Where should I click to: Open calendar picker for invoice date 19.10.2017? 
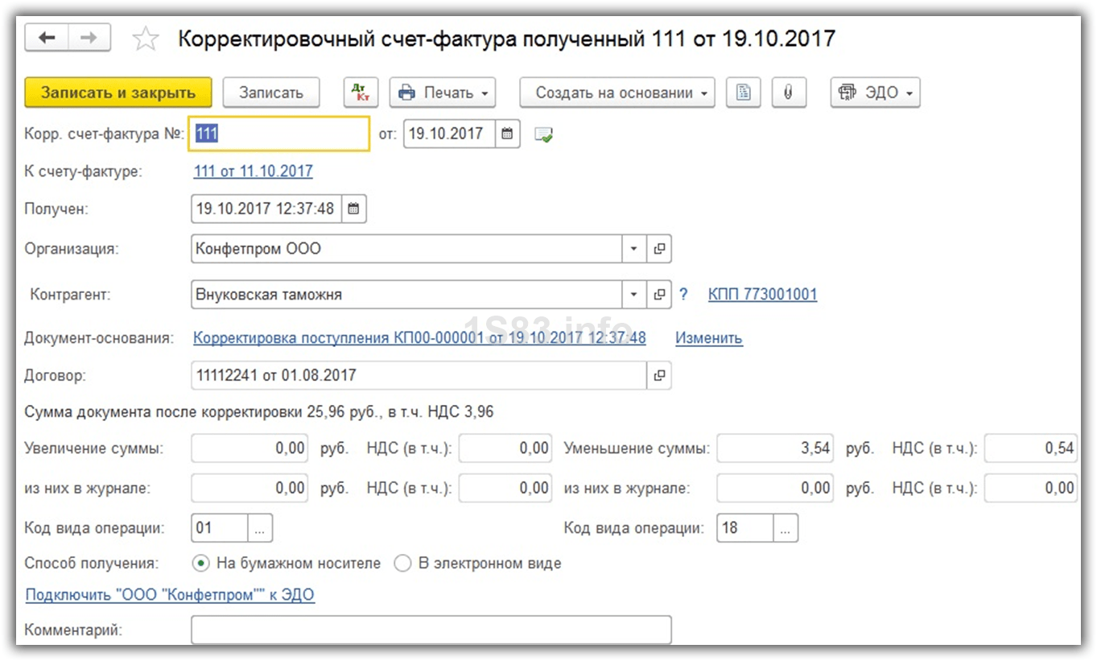point(507,134)
